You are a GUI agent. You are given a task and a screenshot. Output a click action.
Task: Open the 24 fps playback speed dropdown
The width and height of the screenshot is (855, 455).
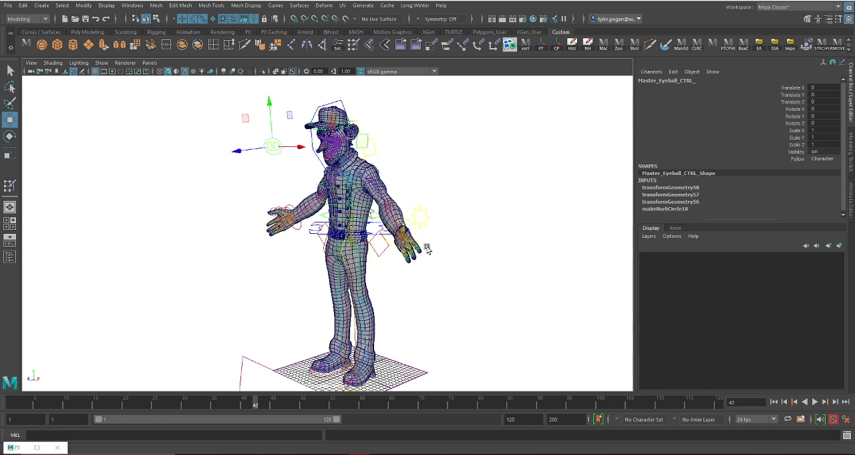755,419
